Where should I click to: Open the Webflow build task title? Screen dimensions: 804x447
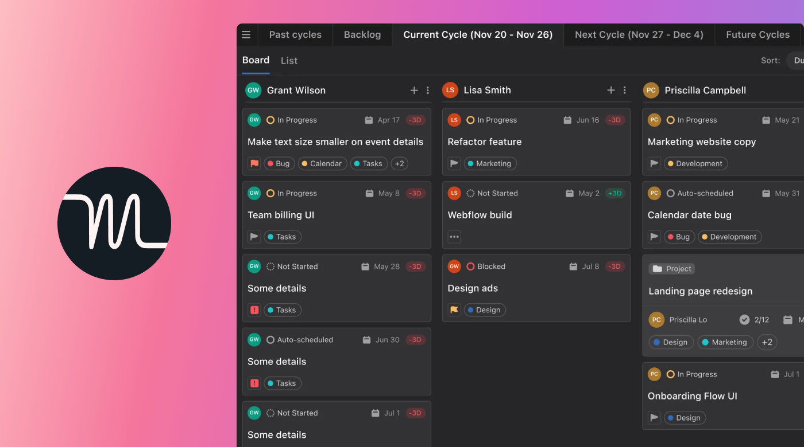pyautogui.click(x=480, y=215)
